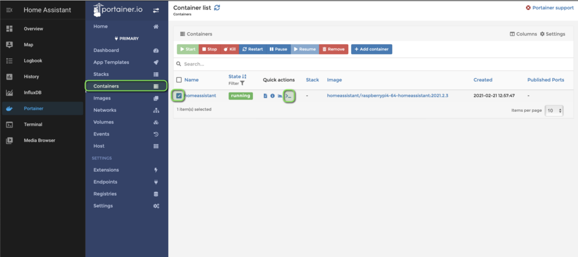Open homeassistant container stats chart icon
Viewport: 578px width, 257px height.
coord(280,96)
